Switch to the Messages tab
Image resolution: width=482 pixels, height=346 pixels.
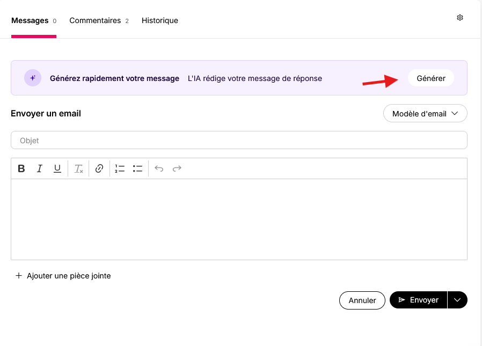tap(34, 20)
